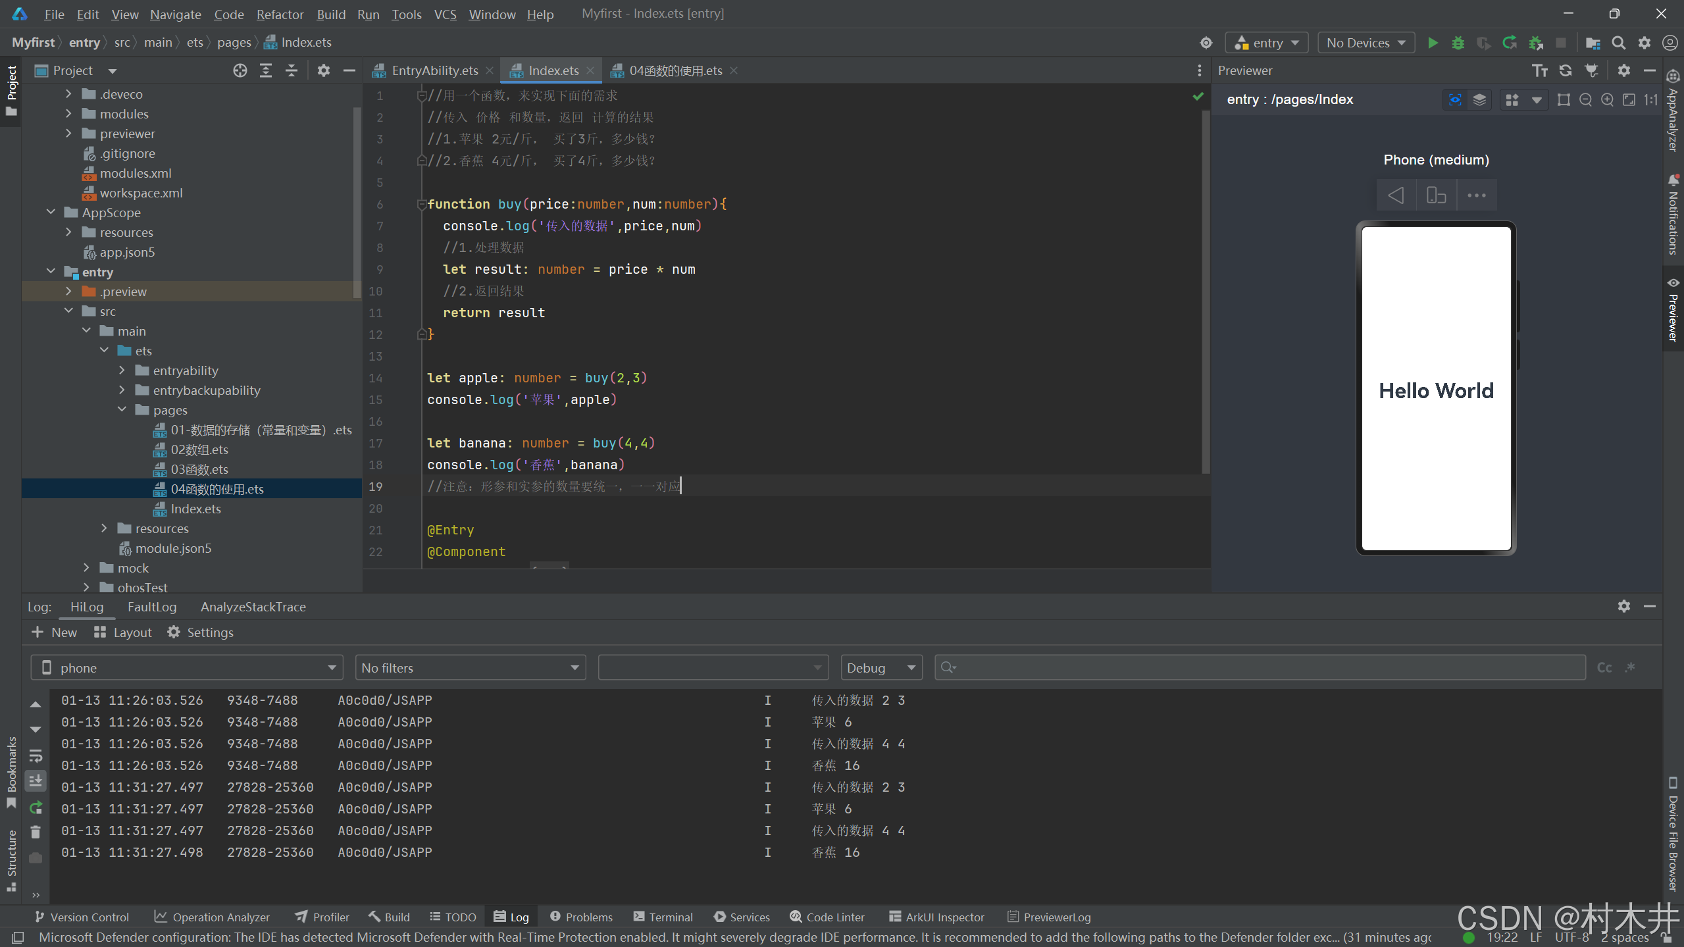Open the Refactor menu
This screenshot has height=947, width=1684.
point(280,14)
